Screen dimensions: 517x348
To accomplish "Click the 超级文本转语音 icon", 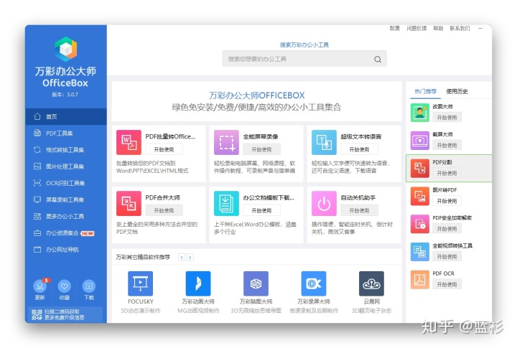I will coord(324,142).
